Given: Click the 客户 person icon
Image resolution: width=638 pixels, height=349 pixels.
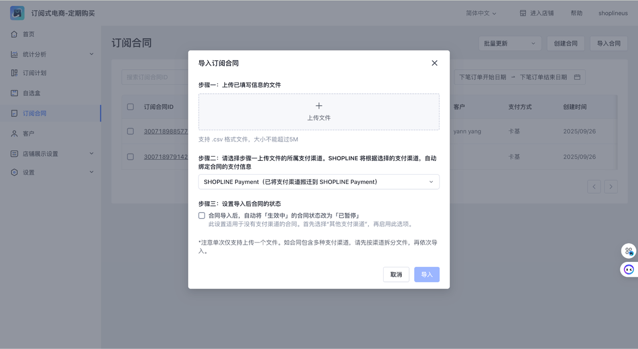Looking at the screenshot, I should click(x=14, y=133).
